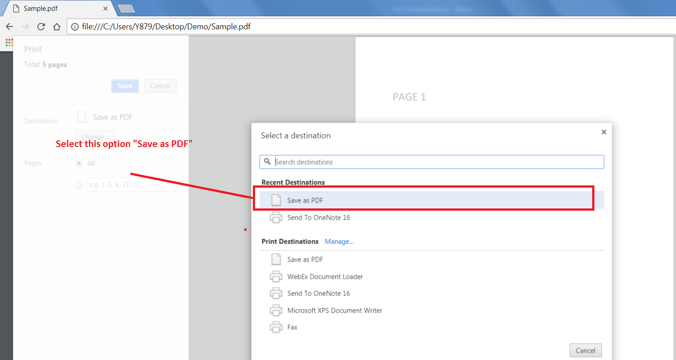676x360 pixels.
Task: Select the custom page range radio button
Action: click(x=79, y=185)
